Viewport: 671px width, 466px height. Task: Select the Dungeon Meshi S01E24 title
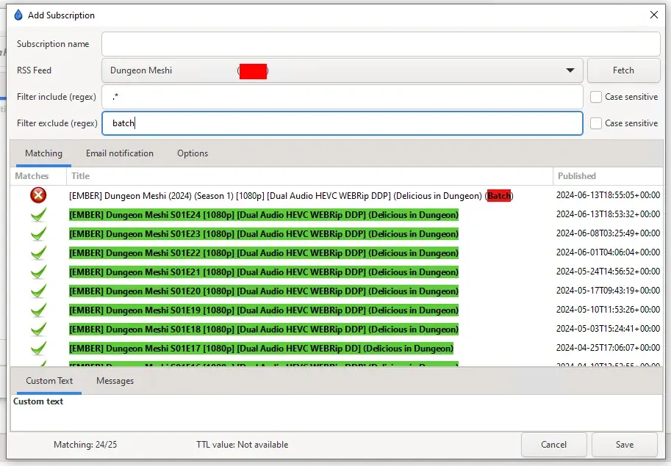(x=264, y=215)
